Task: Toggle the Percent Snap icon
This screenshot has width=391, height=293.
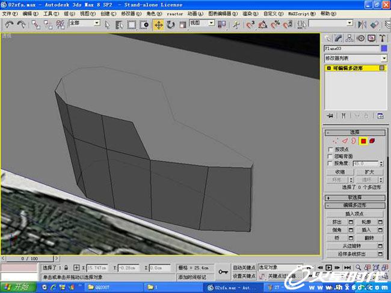Action: click(x=276, y=25)
